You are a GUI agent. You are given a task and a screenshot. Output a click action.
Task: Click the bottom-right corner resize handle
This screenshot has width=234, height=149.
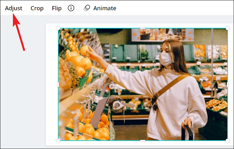pos(228,141)
